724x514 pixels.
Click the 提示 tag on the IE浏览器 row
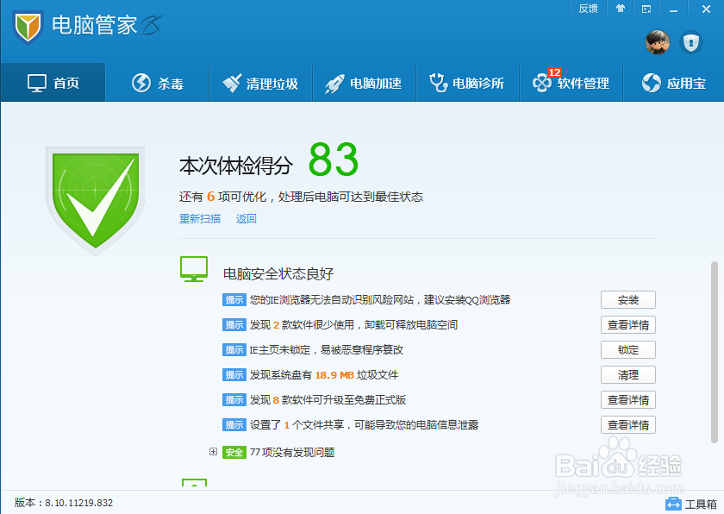(x=234, y=300)
